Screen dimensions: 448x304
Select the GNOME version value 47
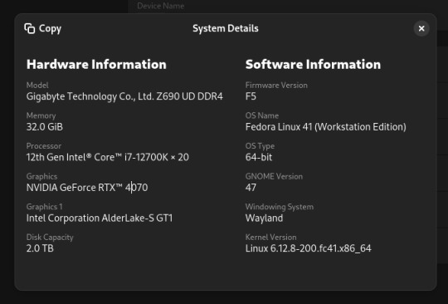(251, 188)
